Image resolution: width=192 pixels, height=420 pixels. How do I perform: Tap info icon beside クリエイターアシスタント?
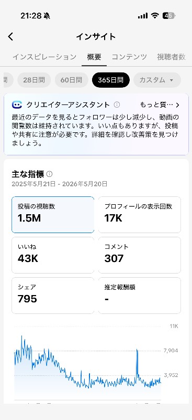[x=117, y=104]
